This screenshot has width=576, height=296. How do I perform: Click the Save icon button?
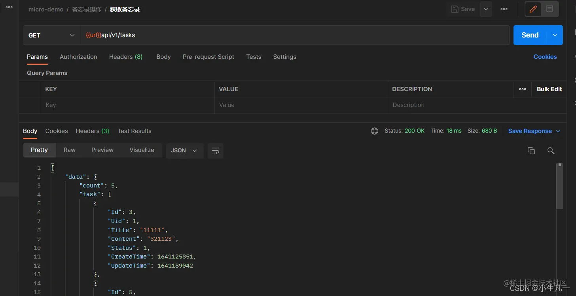click(x=463, y=9)
